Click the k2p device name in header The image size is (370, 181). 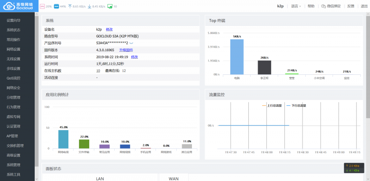[280, 6]
